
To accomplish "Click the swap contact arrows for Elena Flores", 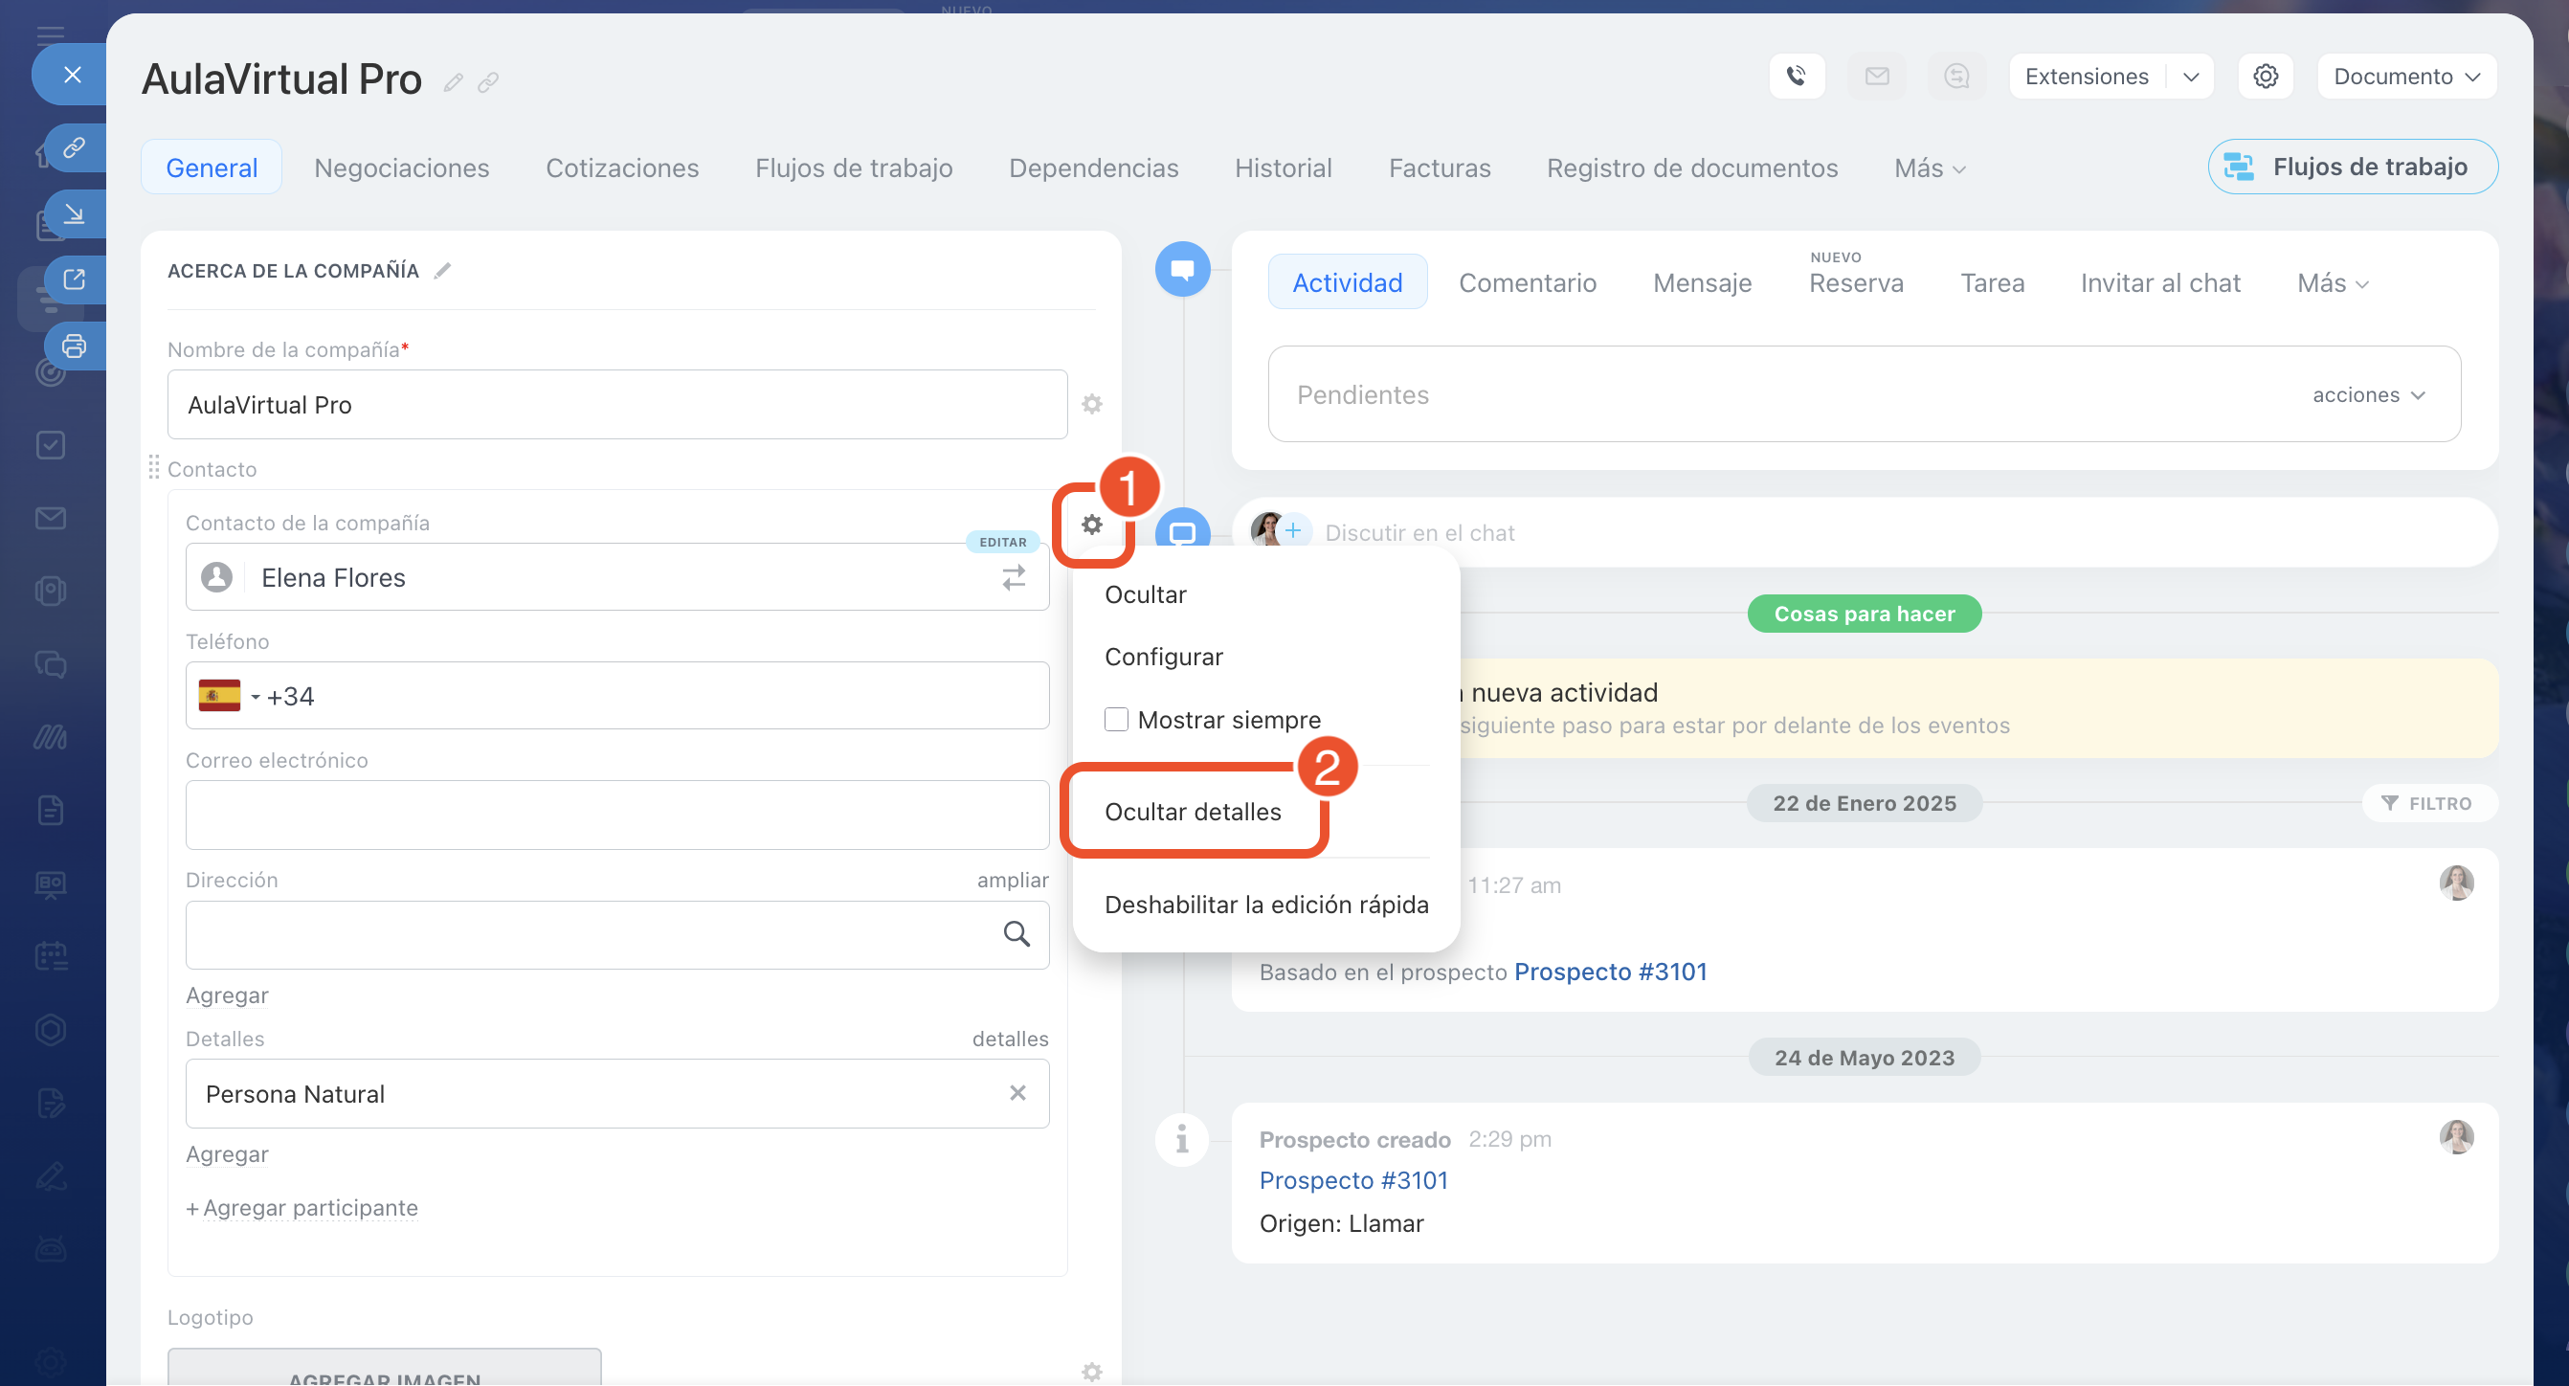I will point(1014,577).
